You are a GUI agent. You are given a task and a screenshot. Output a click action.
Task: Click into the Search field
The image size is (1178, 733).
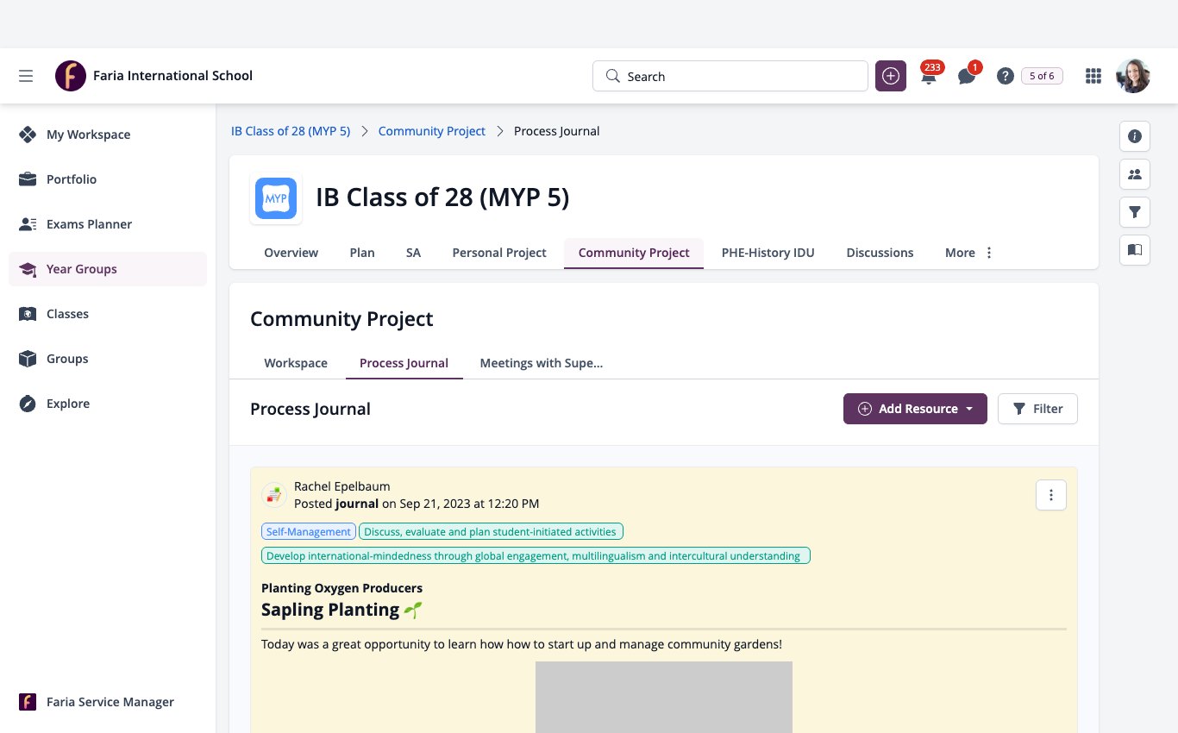coord(730,76)
